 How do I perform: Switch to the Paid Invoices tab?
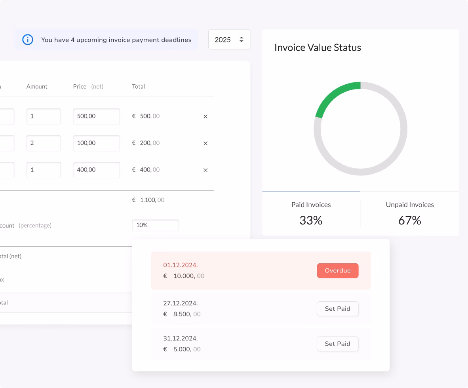[x=311, y=214]
